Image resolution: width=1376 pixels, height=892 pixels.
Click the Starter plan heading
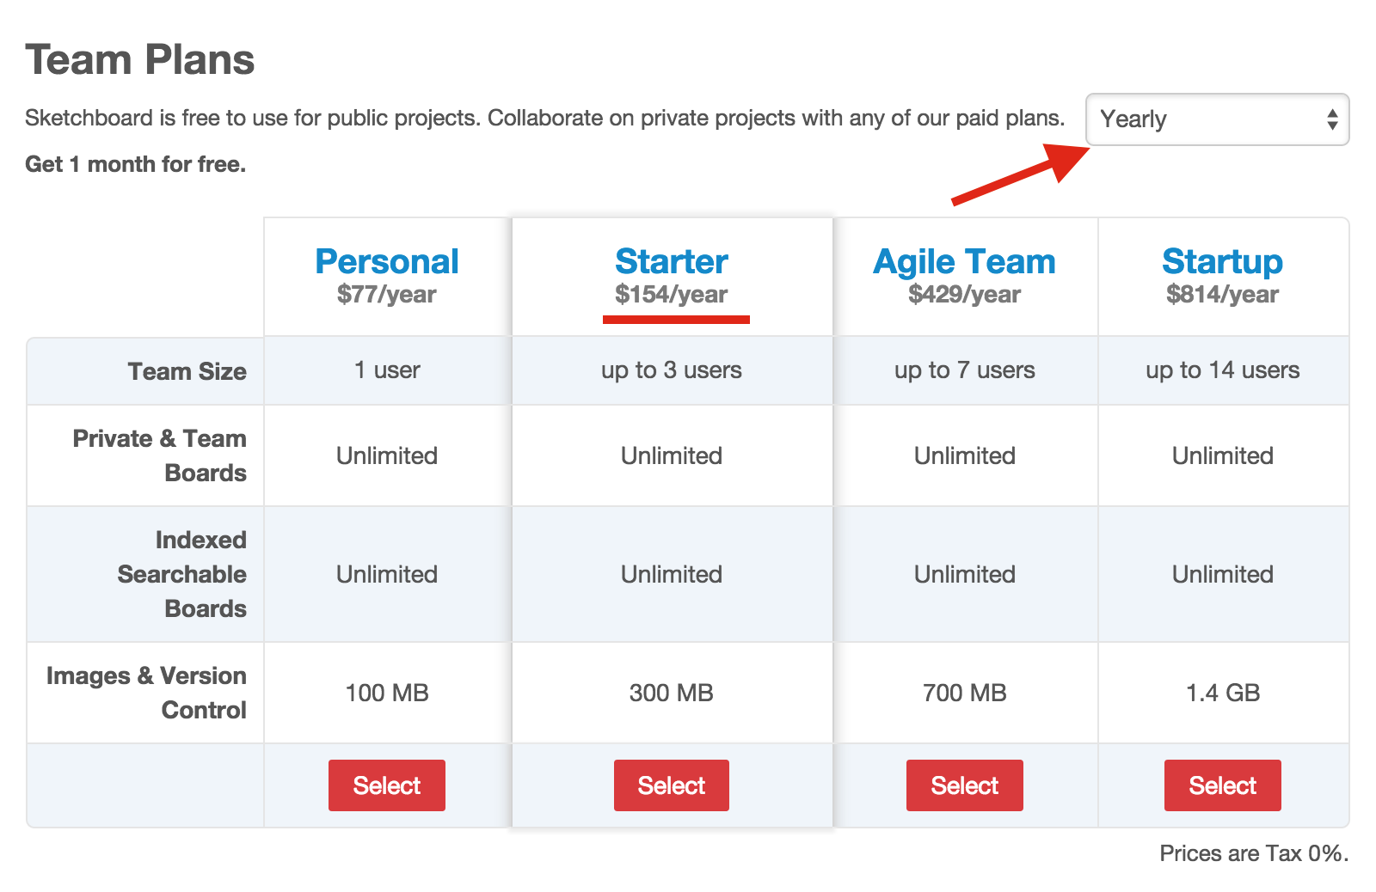point(671,261)
